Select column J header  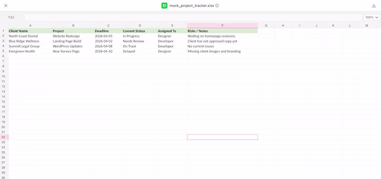pyautogui.click(x=316, y=26)
